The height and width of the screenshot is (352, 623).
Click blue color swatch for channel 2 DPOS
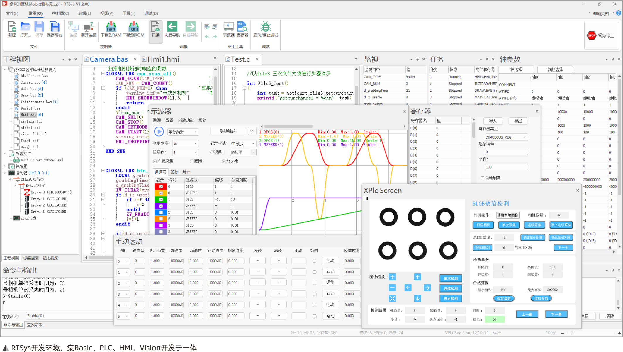(x=161, y=212)
